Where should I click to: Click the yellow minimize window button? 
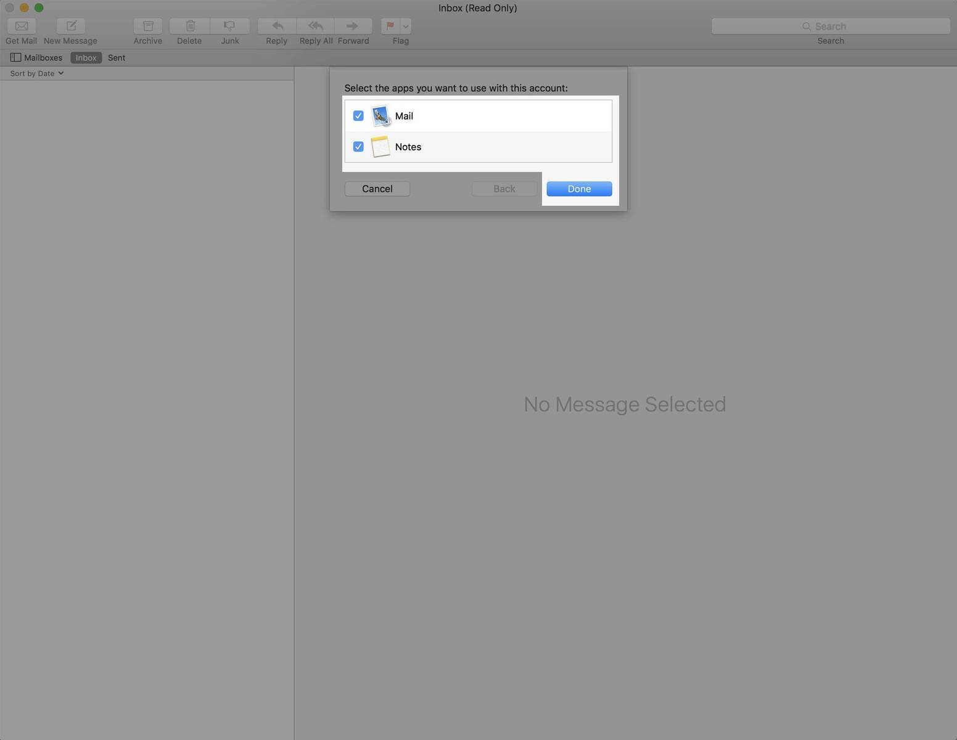pos(24,7)
